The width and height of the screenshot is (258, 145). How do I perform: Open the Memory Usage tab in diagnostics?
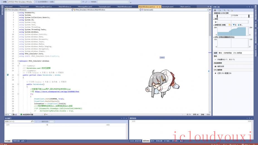point(228,53)
